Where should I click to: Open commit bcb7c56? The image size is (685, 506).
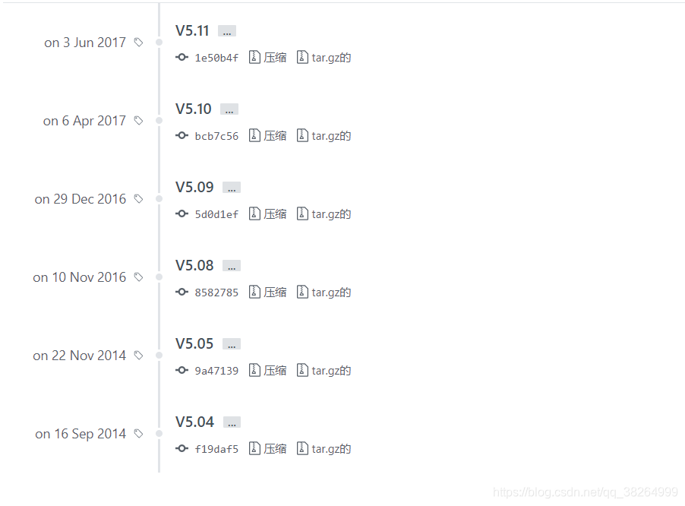point(216,136)
